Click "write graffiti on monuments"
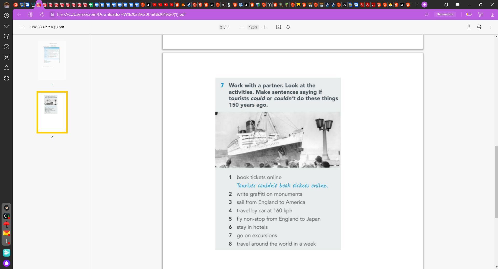This screenshot has width=498, height=269. 269,194
